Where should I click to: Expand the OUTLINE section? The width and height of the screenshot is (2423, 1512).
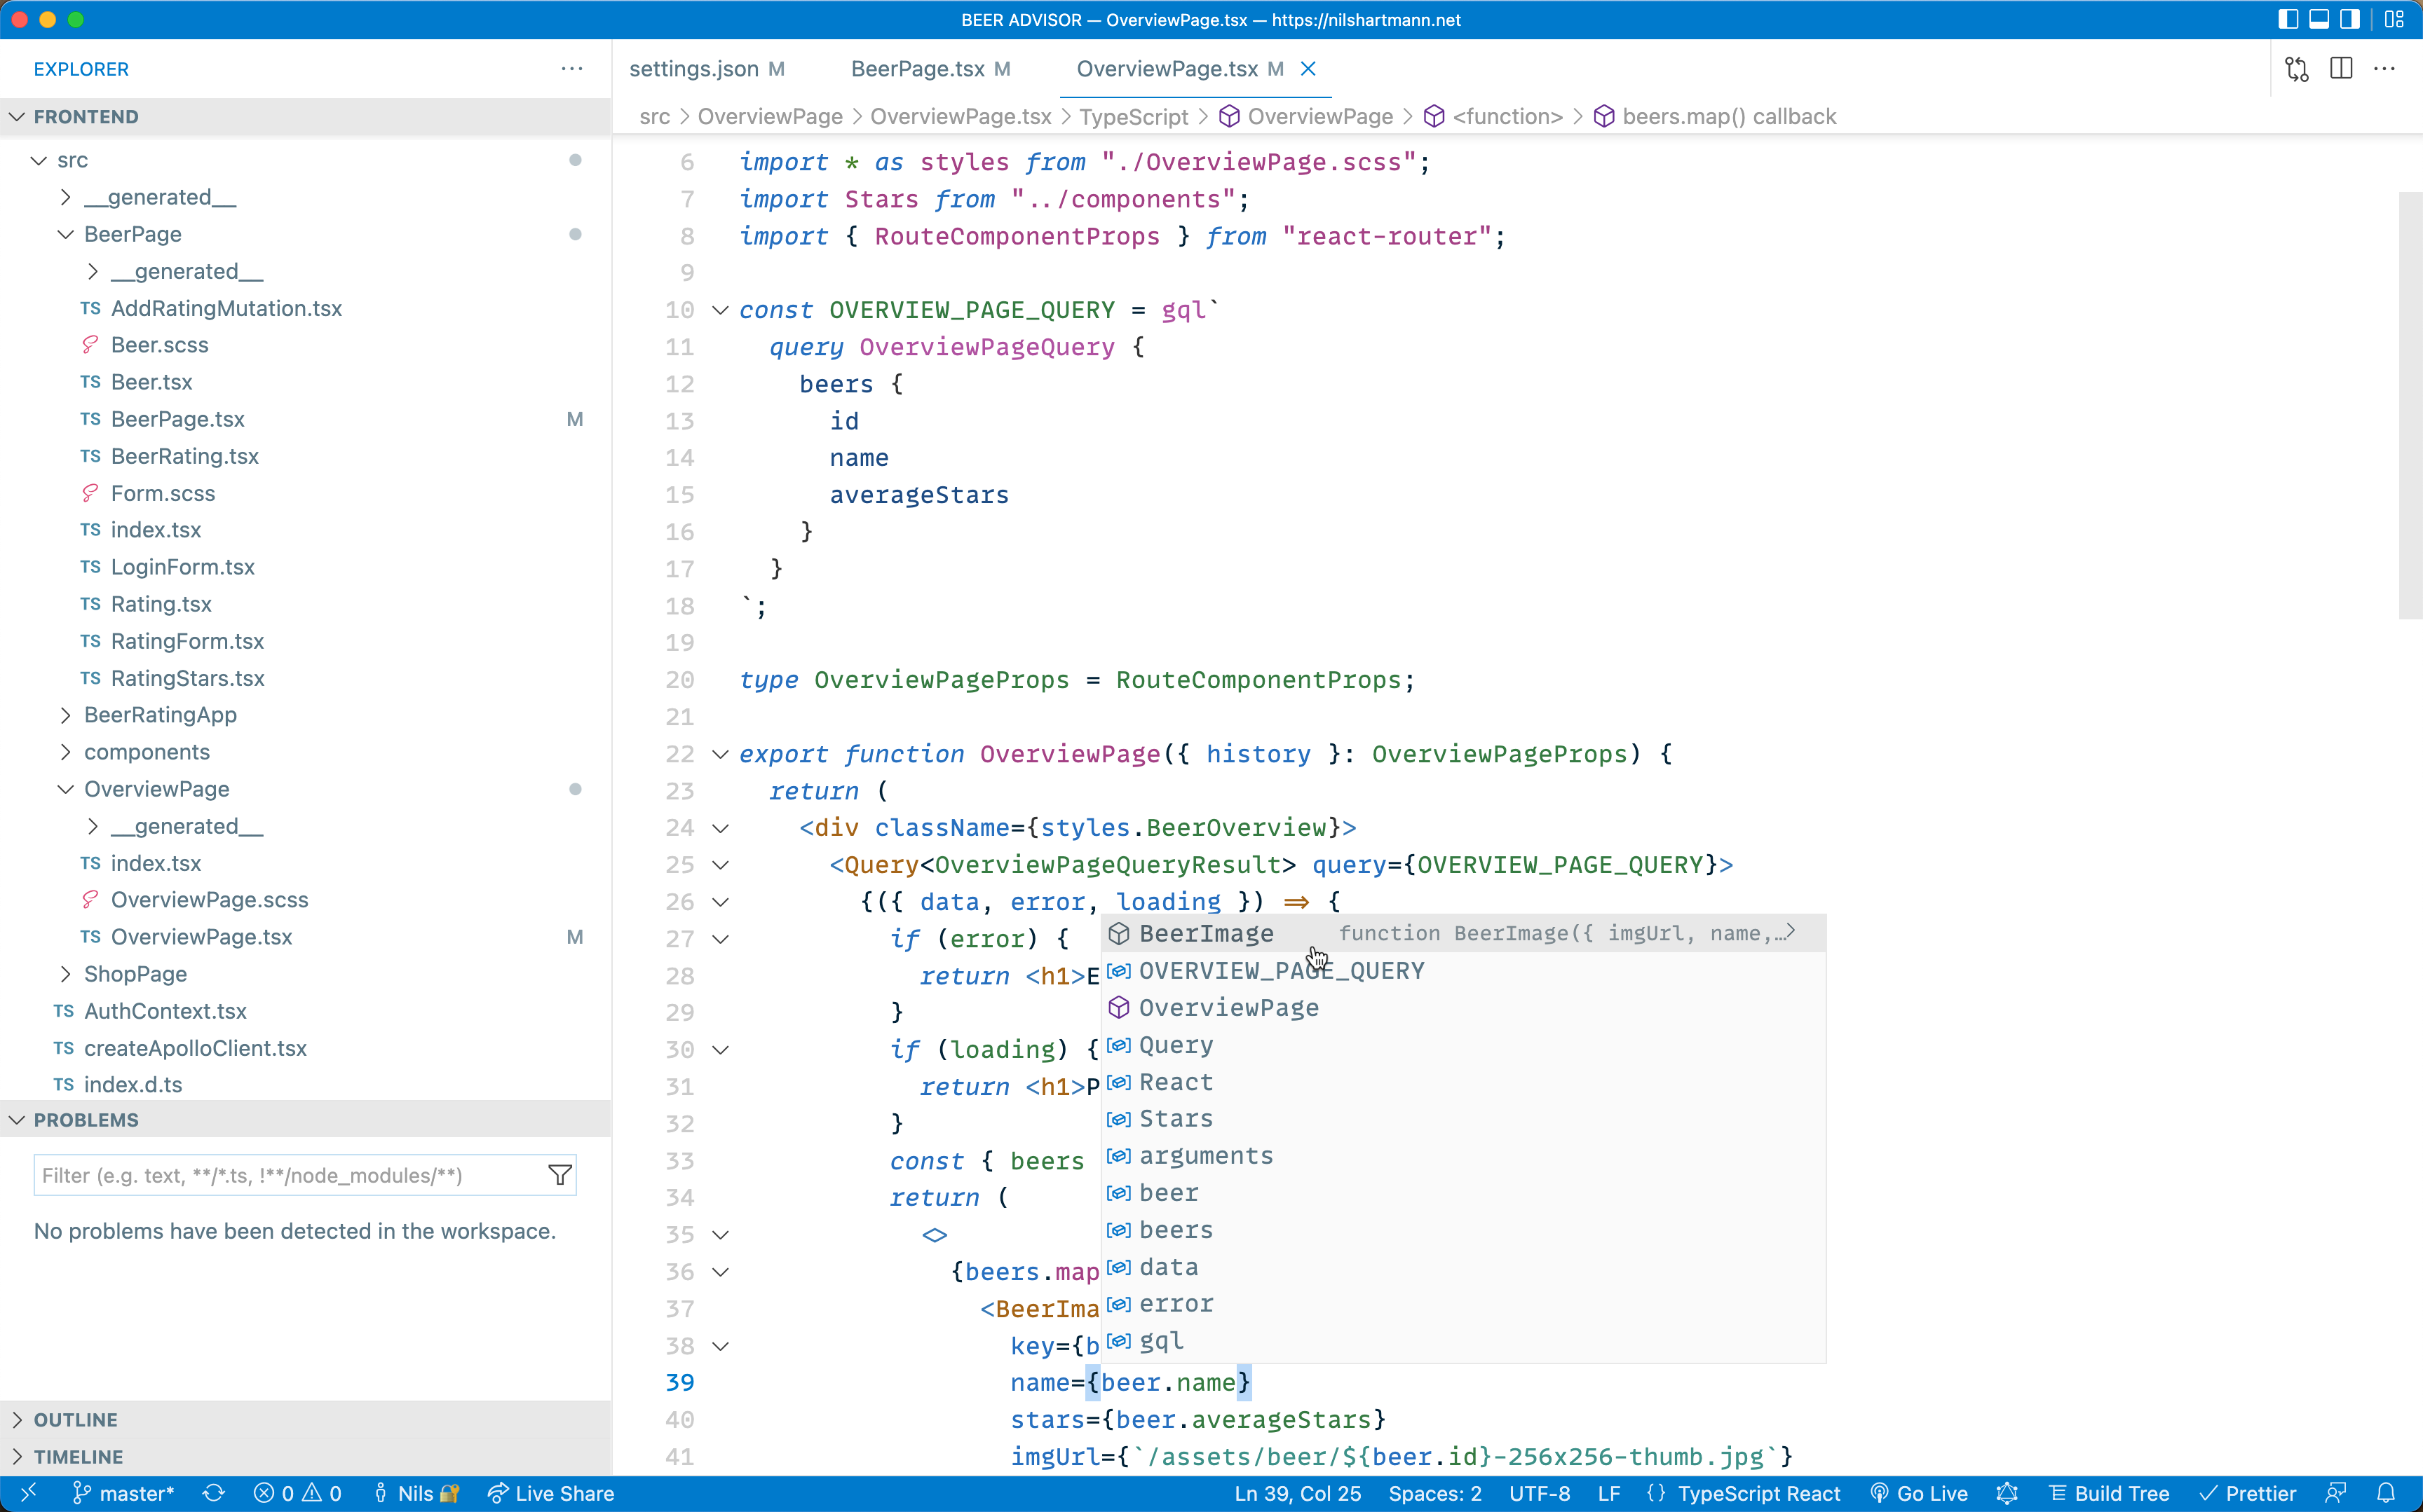(76, 1420)
